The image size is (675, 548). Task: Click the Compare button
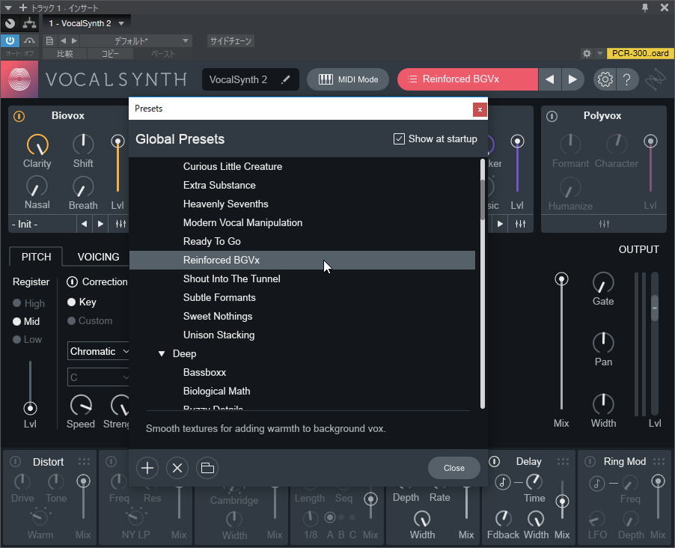click(65, 54)
